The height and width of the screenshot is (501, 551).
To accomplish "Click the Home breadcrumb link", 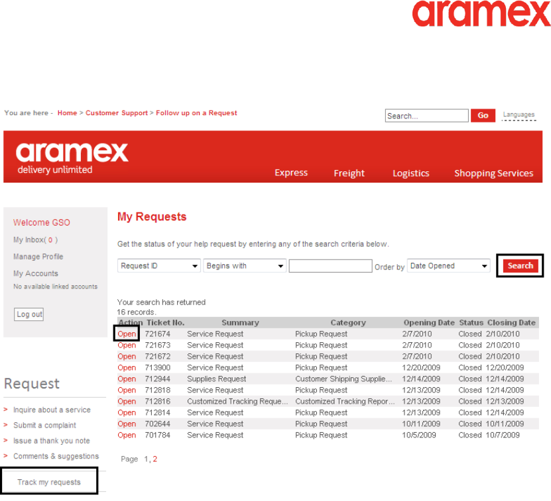I will (67, 113).
